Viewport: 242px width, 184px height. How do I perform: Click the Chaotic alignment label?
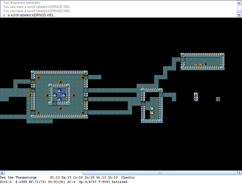click(x=128, y=177)
